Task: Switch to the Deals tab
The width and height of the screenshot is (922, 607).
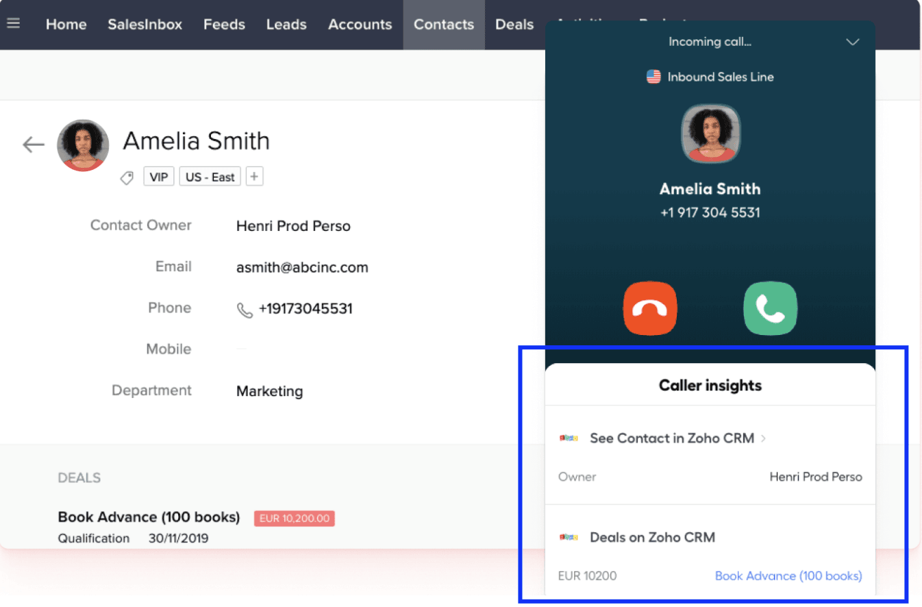Action: pyautogui.click(x=514, y=25)
